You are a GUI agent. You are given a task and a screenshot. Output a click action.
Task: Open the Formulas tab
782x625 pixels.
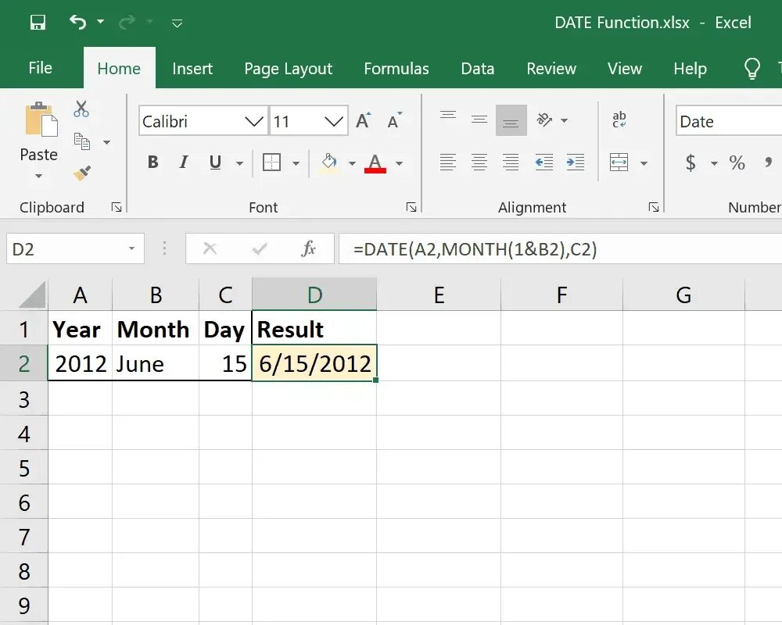pyautogui.click(x=396, y=68)
